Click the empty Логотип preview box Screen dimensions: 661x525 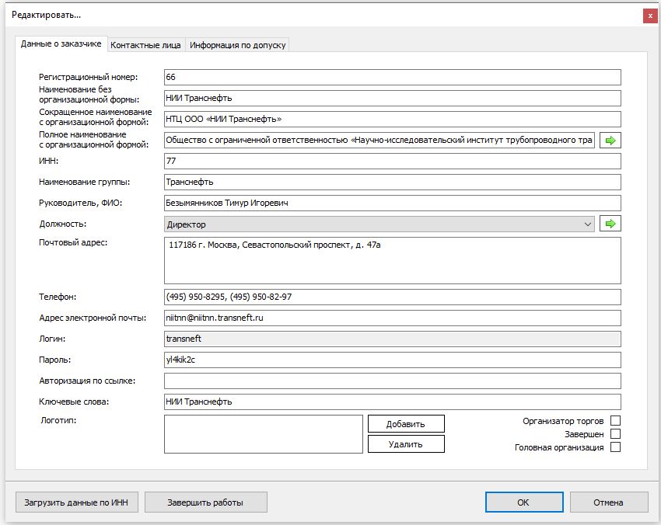click(x=264, y=434)
